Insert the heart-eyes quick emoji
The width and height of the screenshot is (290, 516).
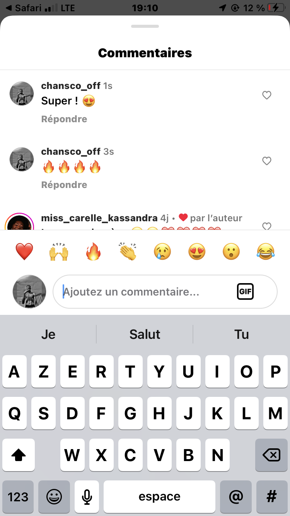point(197,252)
